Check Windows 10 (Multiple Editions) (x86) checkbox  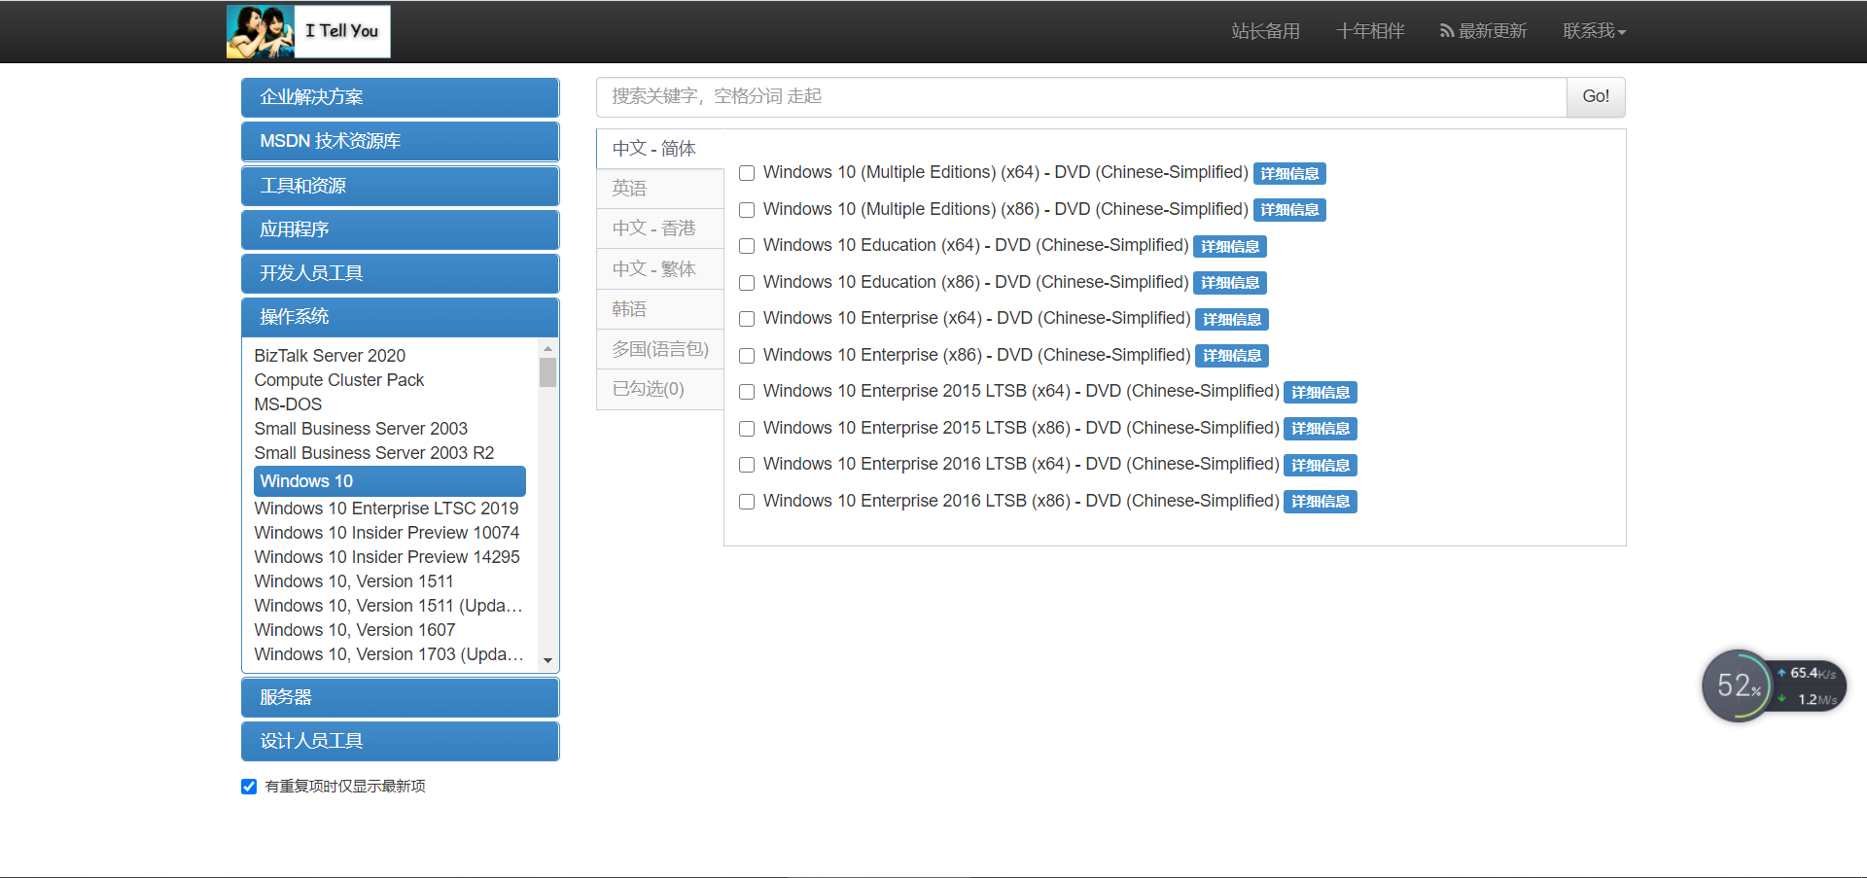tap(747, 210)
